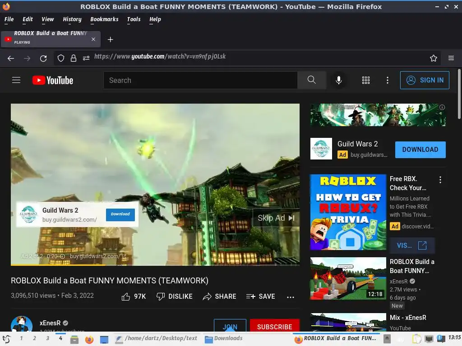This screenshot has height=346, width=462.
Task: Switch to workspace 1 in the taskbar
Action: [x=21, y=338]
